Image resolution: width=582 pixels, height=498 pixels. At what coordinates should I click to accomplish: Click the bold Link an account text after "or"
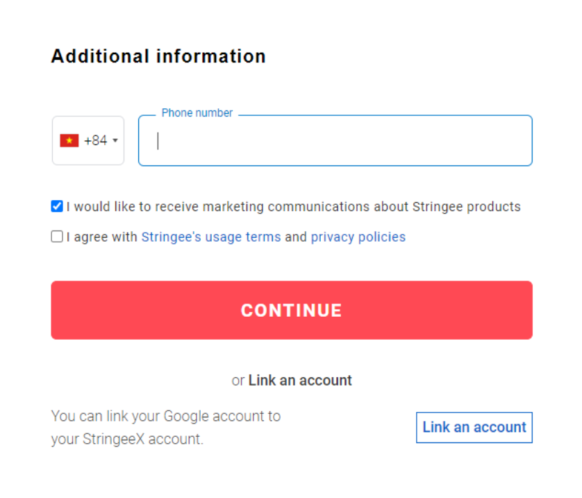coord(300,381)
